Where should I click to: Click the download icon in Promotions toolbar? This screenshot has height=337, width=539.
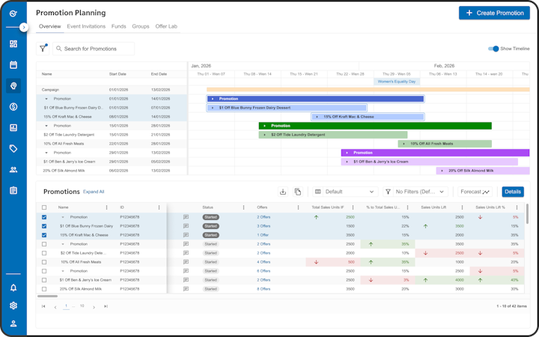[283, 192]
